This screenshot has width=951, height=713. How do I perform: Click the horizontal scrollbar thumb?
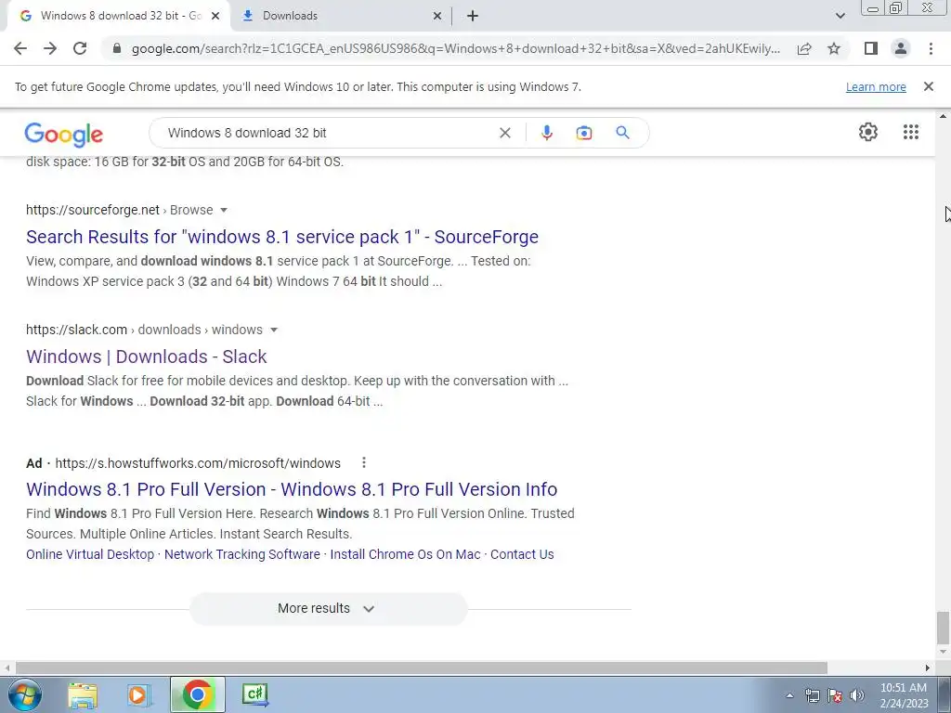[x=421, y=668]
